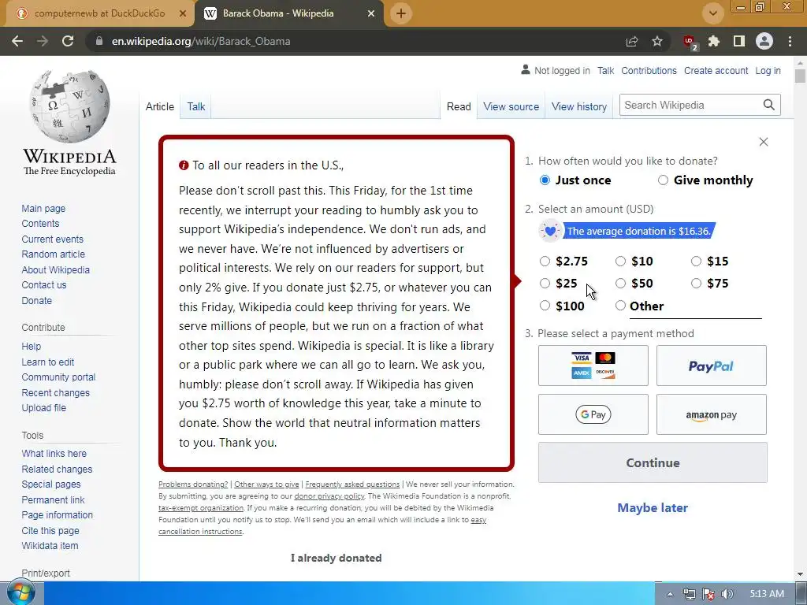
Task: Open the uBlock Origin extension icon
Action: click(690, 42)
